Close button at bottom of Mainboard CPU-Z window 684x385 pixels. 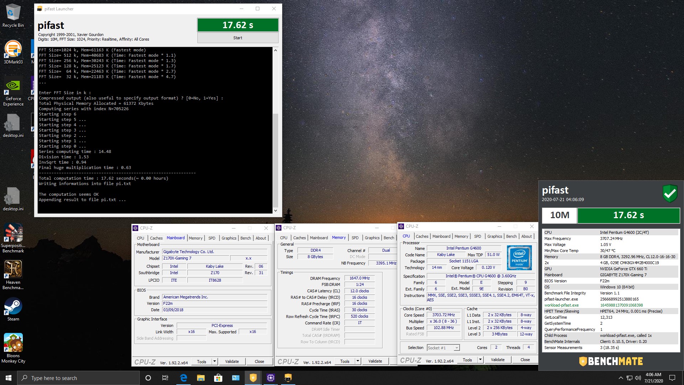point(259,361)
